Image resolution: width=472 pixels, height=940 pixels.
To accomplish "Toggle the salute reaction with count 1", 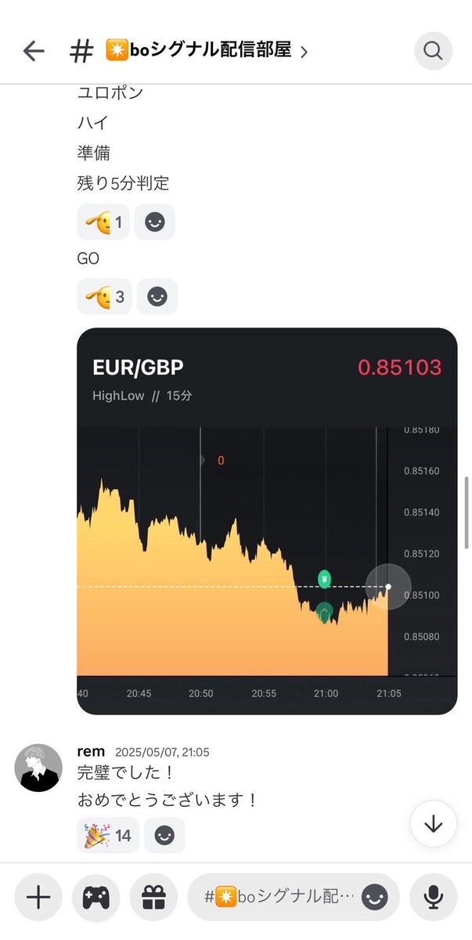I will tap(103, 222).
